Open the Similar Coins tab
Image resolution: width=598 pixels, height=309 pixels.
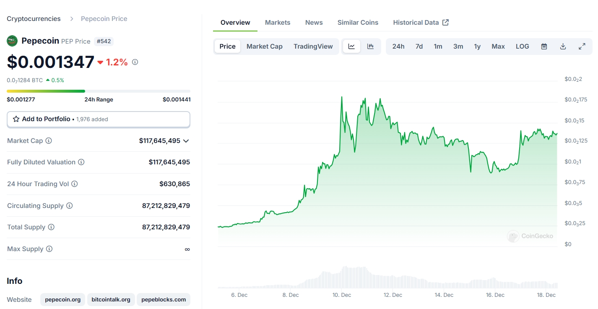pos(358,23)
